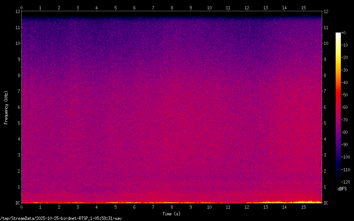Screen dimensions: 354x221
Task: Click the 0 second mark on bottom time axis
Action: tap(22, 207)
